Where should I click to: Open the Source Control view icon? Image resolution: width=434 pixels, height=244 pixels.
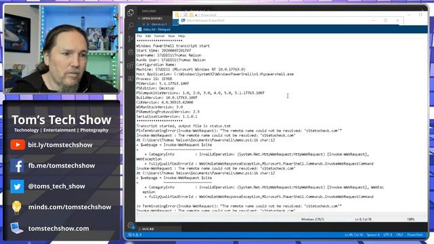(131, 39)
